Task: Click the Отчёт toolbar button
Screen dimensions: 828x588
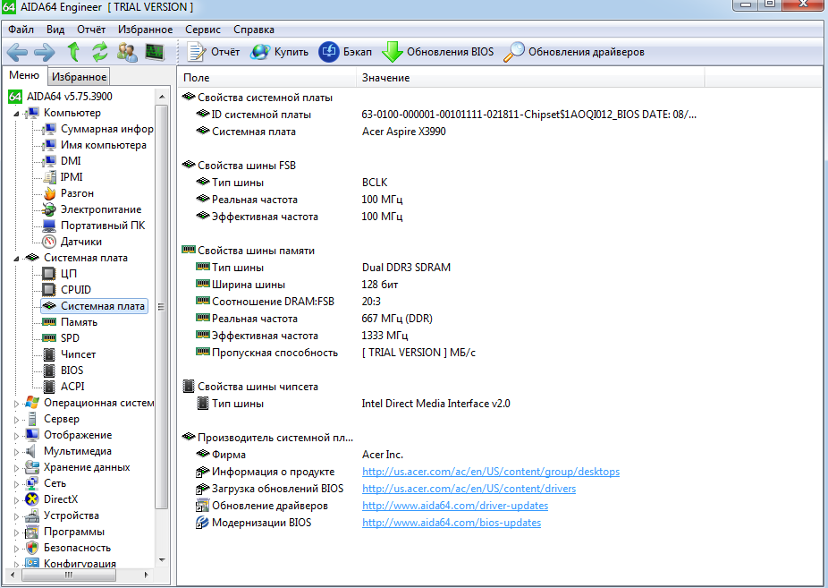Action: pyautogui.click(x=214, y=52)
